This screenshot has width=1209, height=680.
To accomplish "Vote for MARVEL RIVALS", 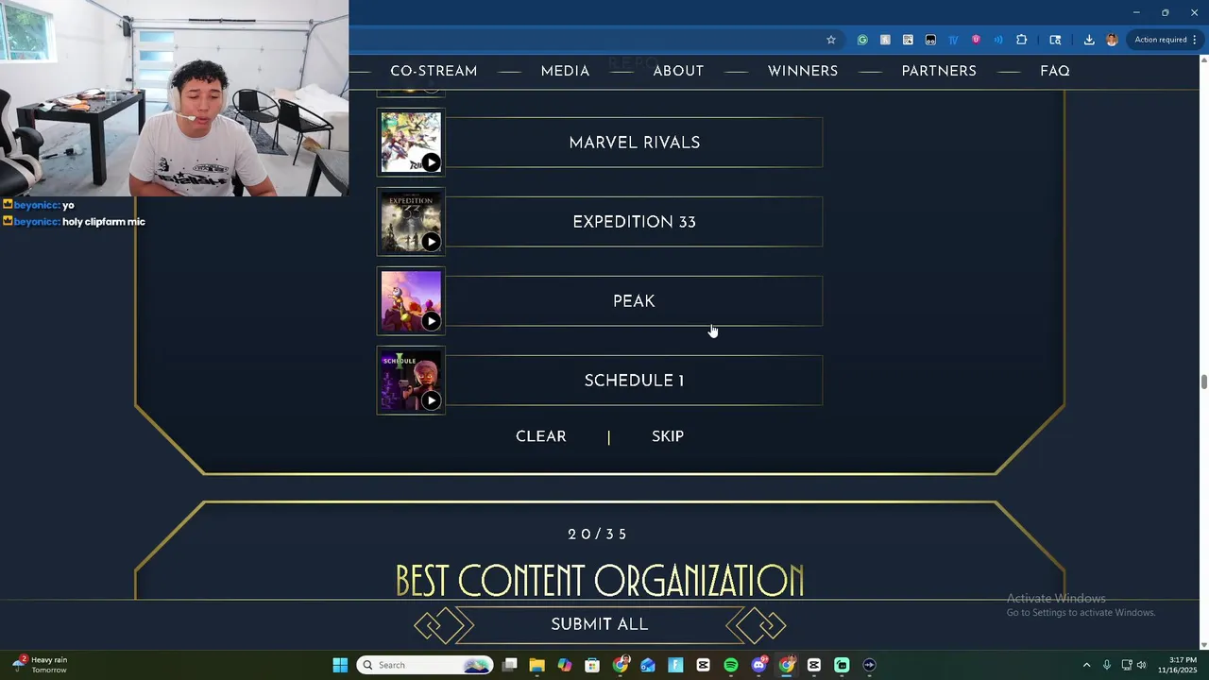I will coord(634,143).
